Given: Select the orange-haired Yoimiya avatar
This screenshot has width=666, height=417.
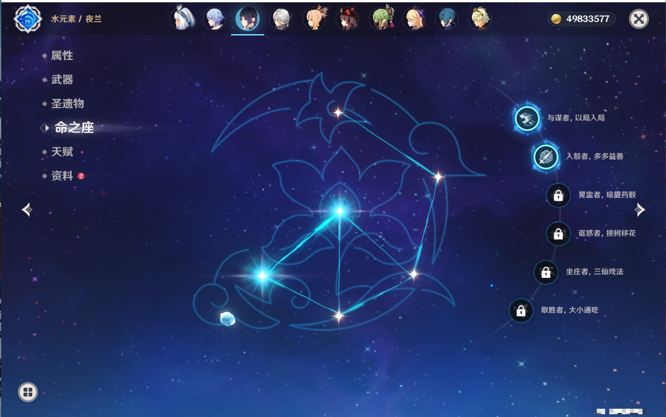Looking at the screenshot, I should point(315,19).
